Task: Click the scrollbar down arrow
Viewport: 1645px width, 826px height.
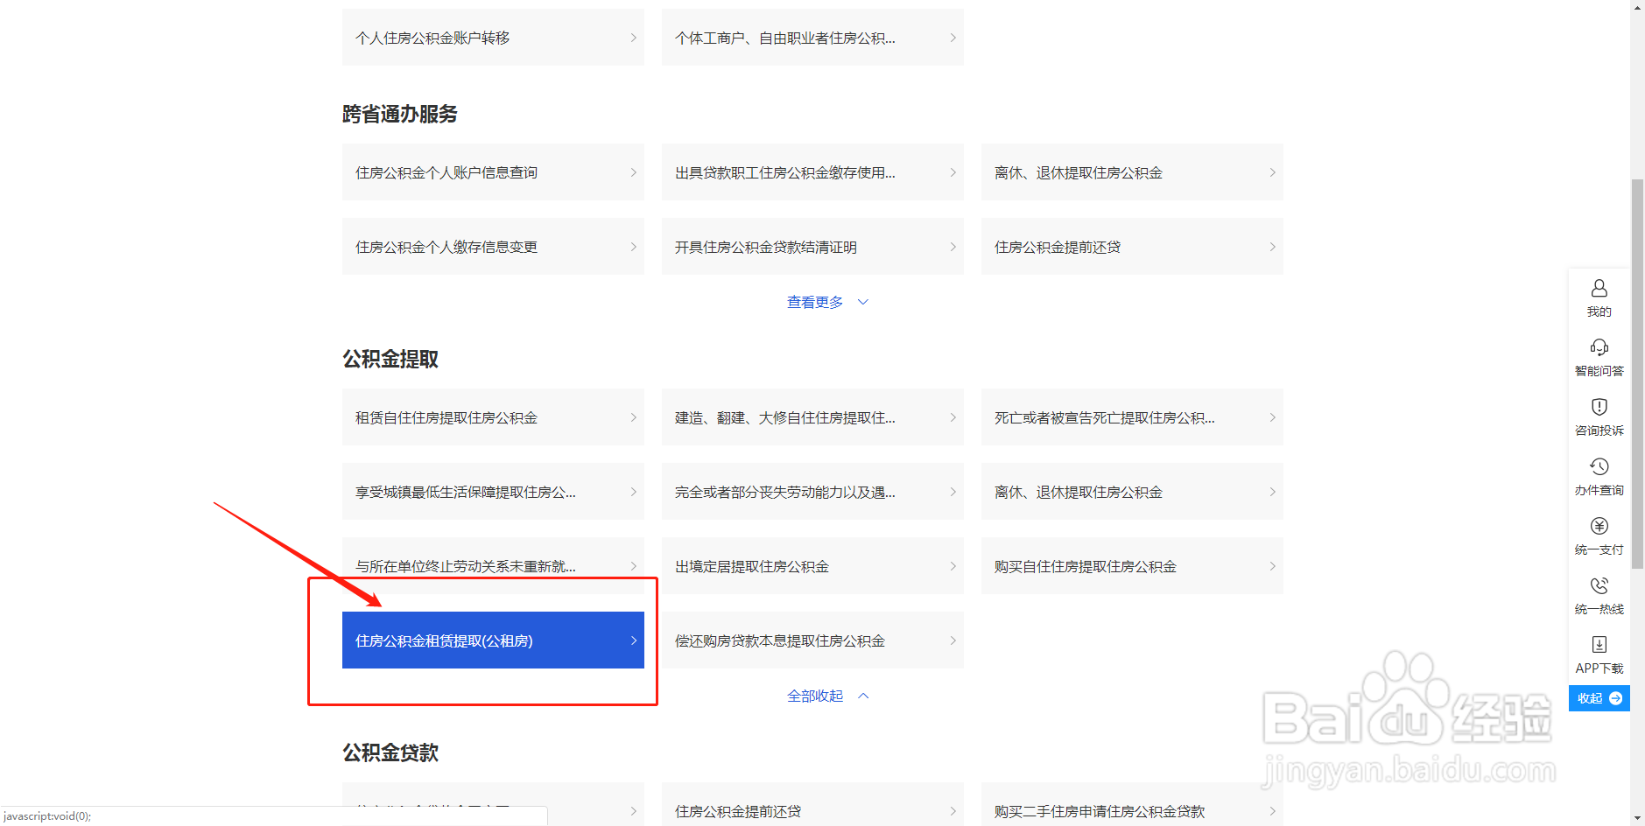Action: coord(1637,819)
